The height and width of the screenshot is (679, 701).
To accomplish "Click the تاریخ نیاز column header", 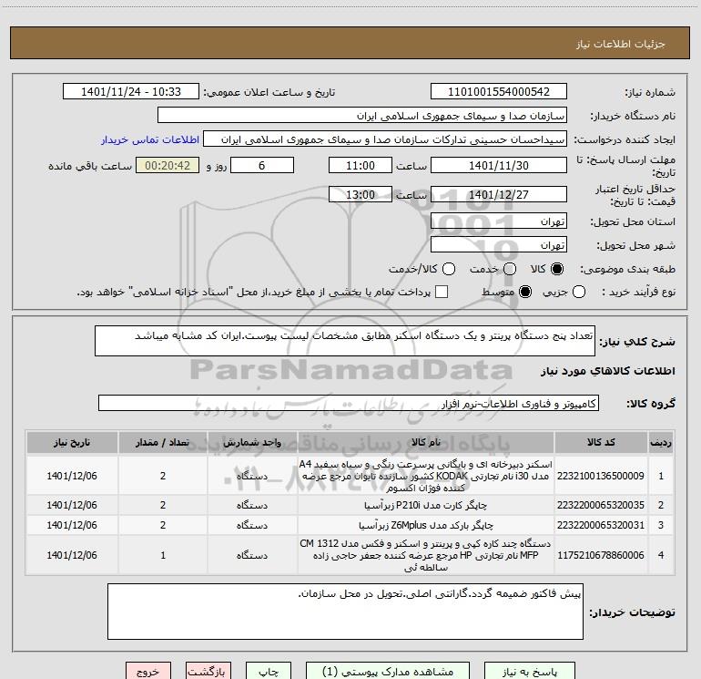I will coord(72,442).
